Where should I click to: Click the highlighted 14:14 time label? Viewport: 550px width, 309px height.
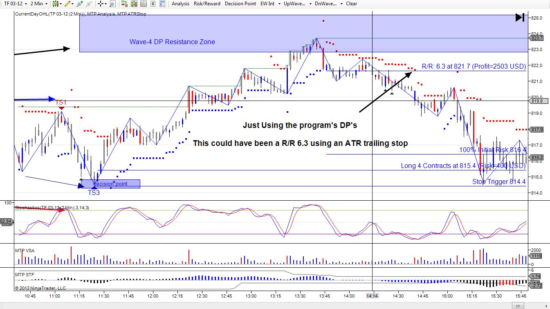(x=373, y=296)
